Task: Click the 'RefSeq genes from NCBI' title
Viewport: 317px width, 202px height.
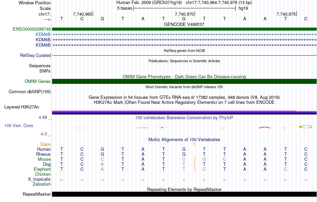Action: pos(184,51)
